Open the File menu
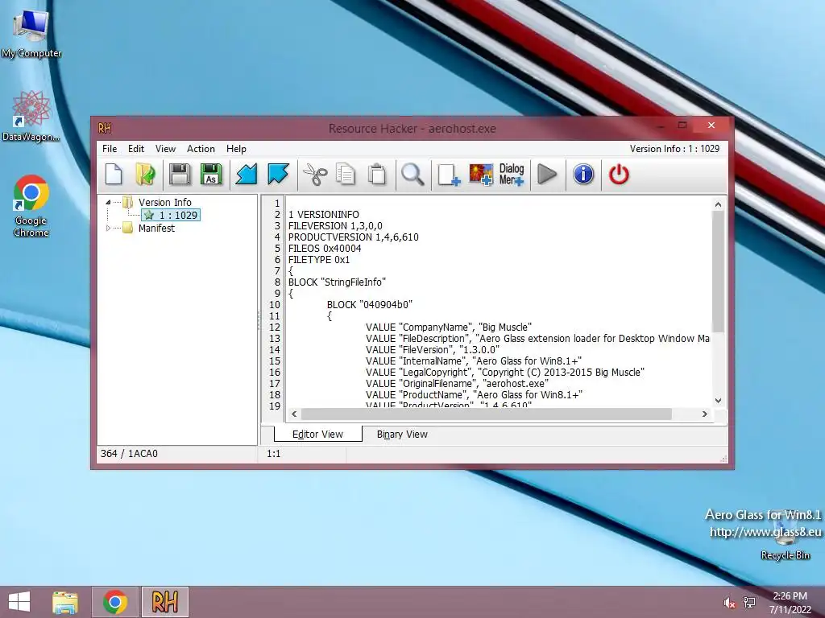This screenshot has width=825, height=618. pos(110,149)
